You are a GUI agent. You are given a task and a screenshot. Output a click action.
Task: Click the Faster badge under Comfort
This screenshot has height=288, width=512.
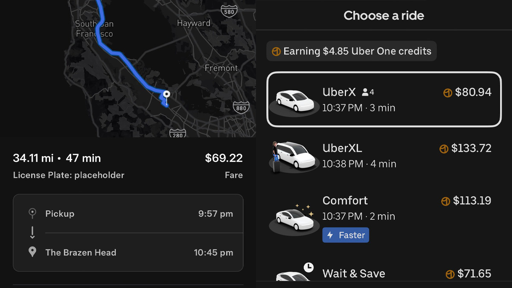(346, 235)
